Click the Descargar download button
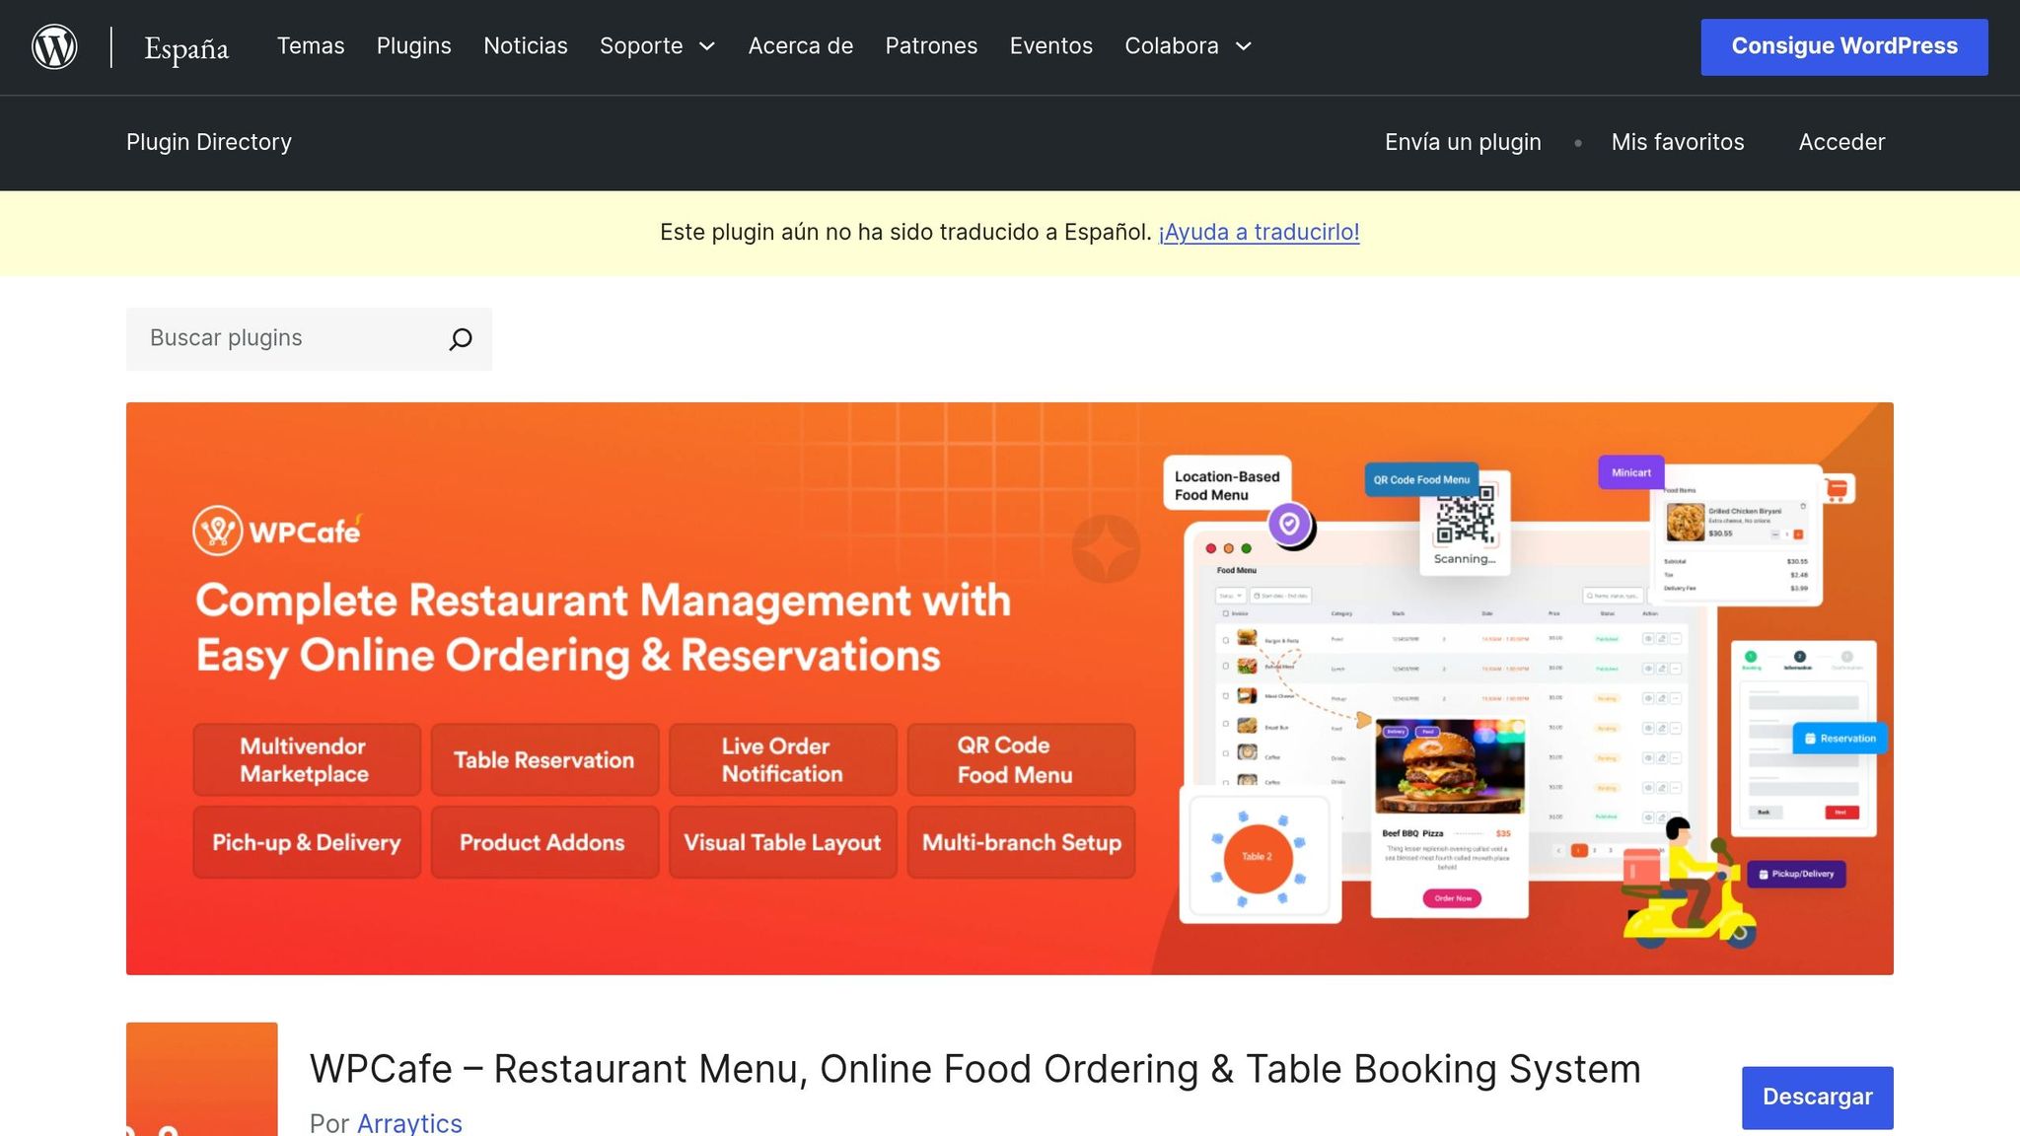Viewport: 2020px width, 1136px height. point(1818,1098)
